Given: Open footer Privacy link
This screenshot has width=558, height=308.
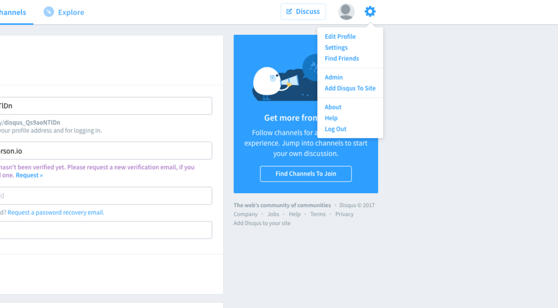Looking at the screenshot, I should point(344,214).
